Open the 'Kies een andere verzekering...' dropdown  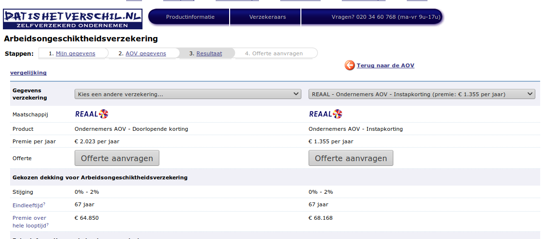pos(188,94)
